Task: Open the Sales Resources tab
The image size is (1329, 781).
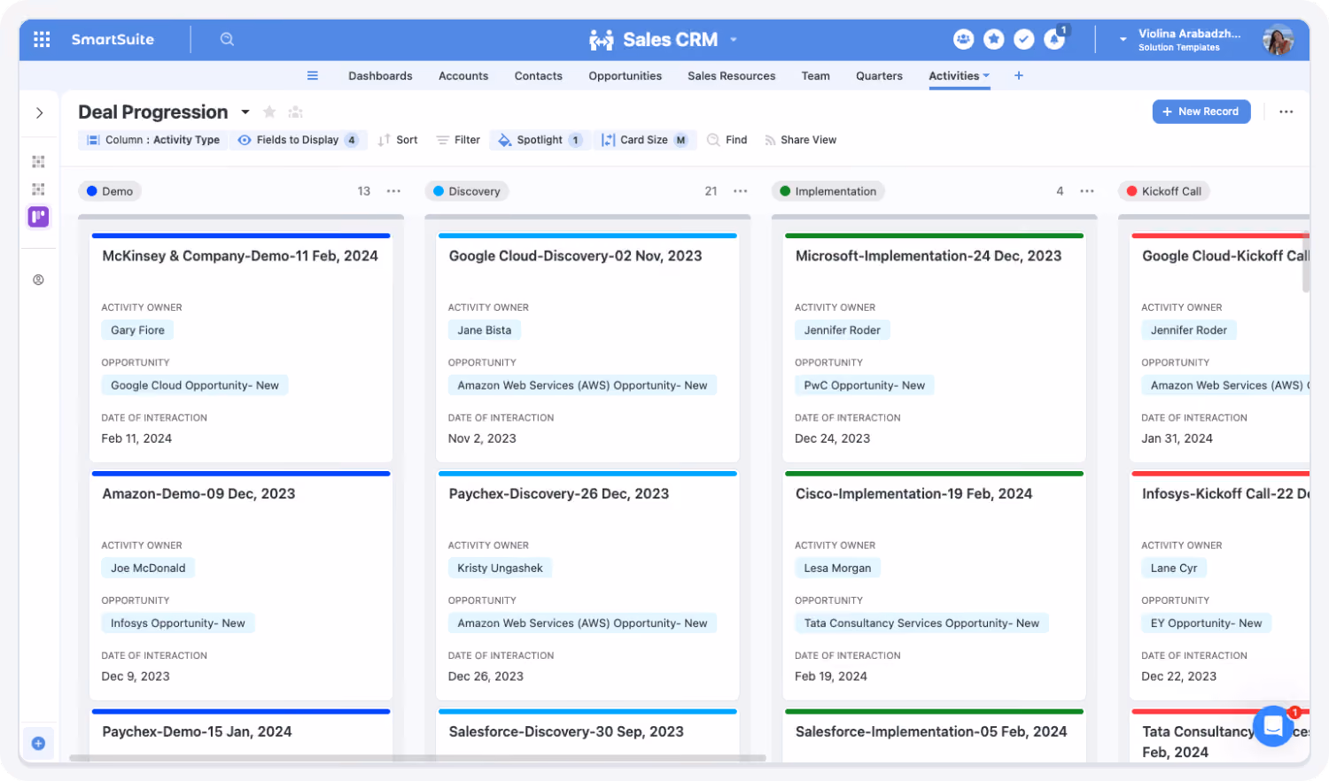Action: pyautogui.click(x=732, y=76)
